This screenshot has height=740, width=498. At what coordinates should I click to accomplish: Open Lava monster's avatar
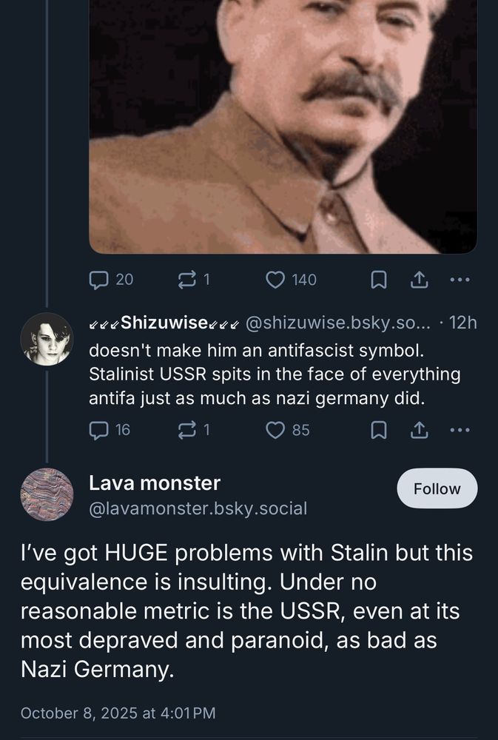(47, 494)
